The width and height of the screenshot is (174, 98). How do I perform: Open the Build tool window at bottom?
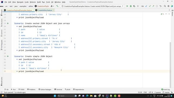pyautogui.click(x=67, y=90)
